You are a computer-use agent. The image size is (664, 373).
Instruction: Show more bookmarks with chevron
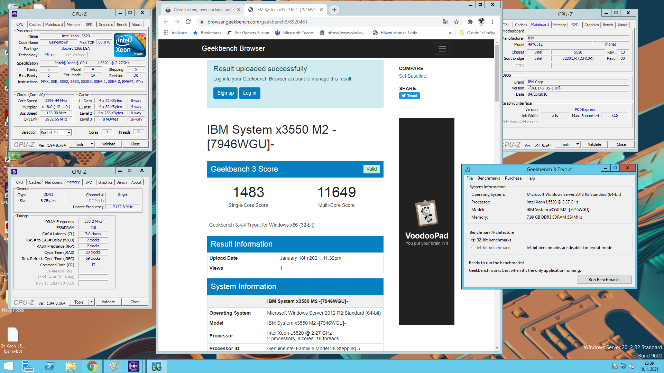[x=450, y=33]
